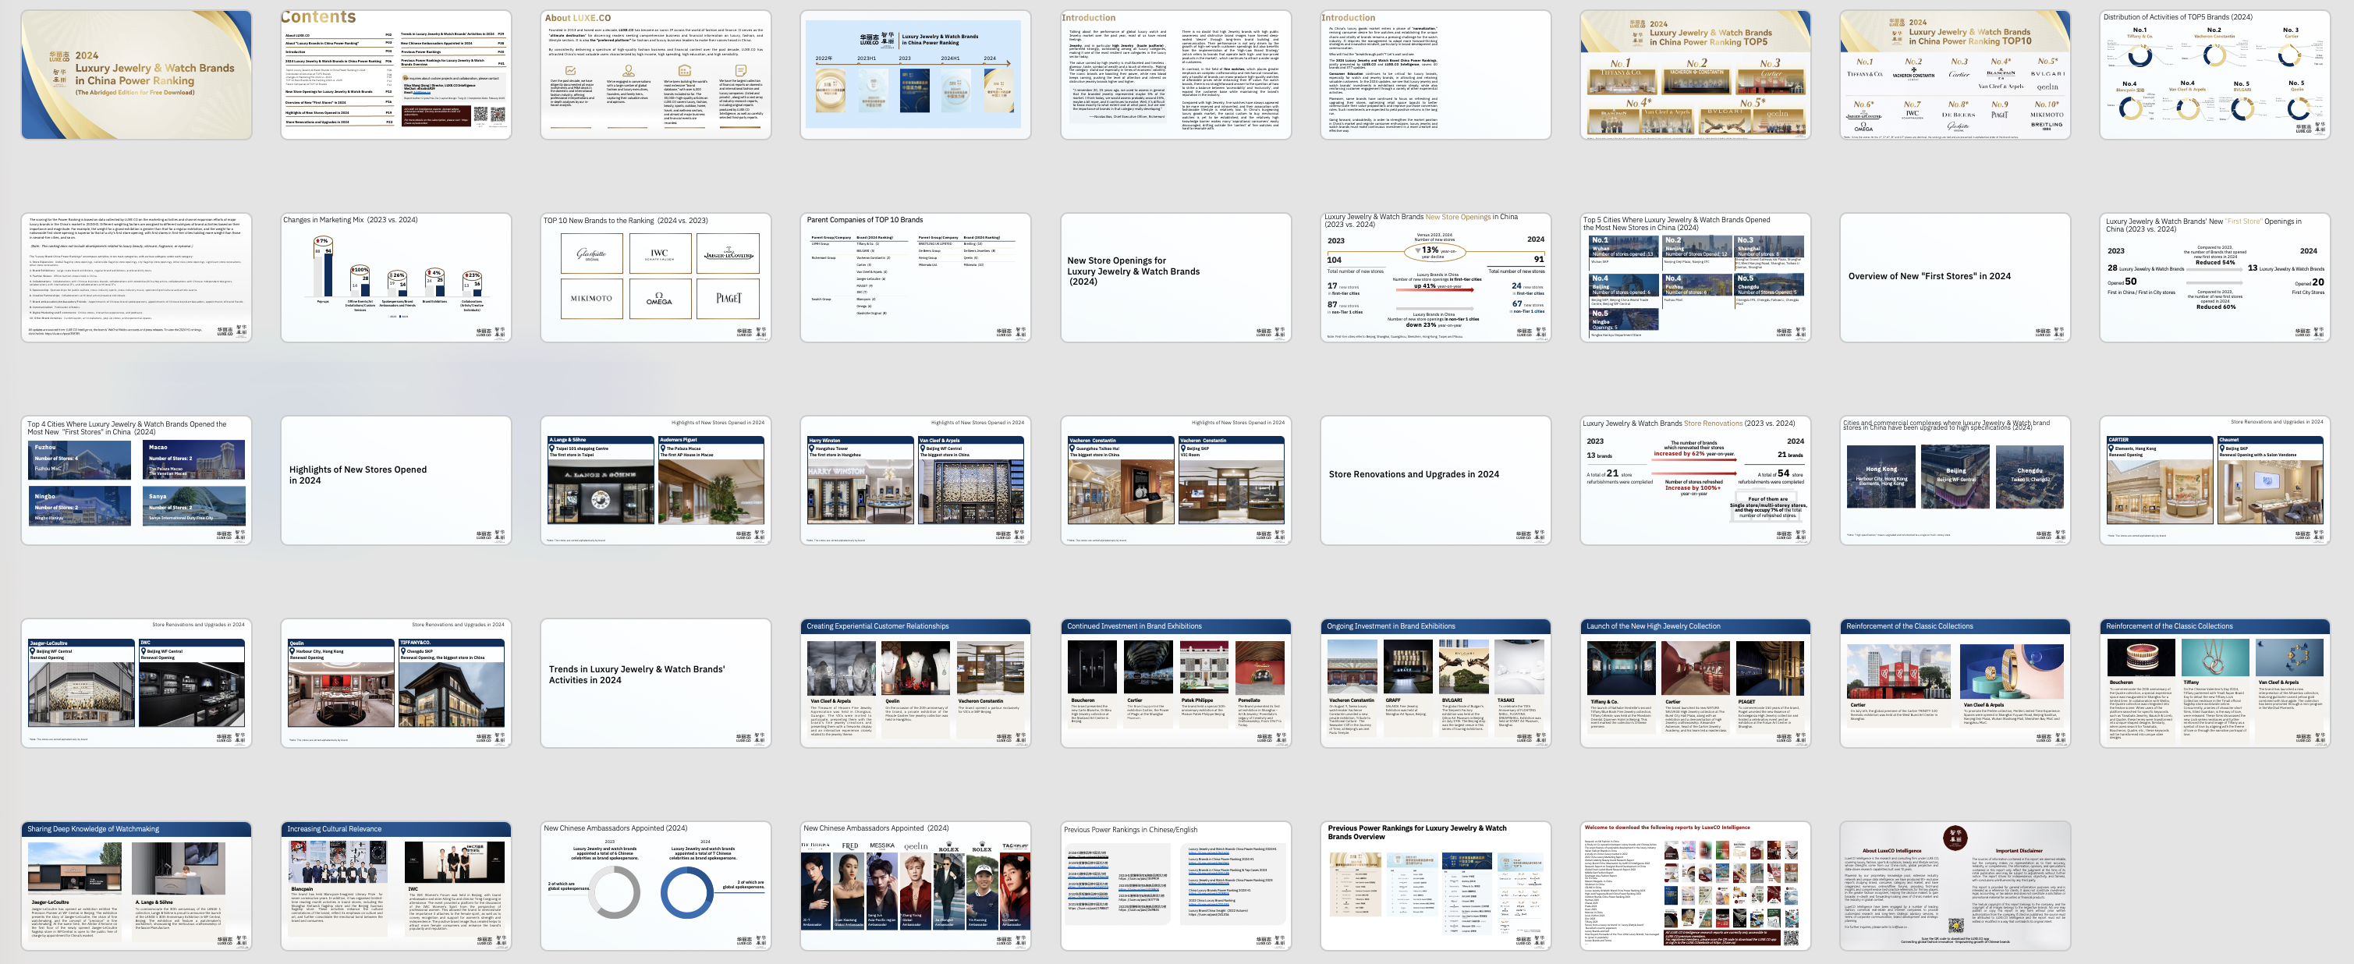Screen dimensions: 2354x964
Task: Select Overview of New First Stores slide
Action: pos(1955,278)
